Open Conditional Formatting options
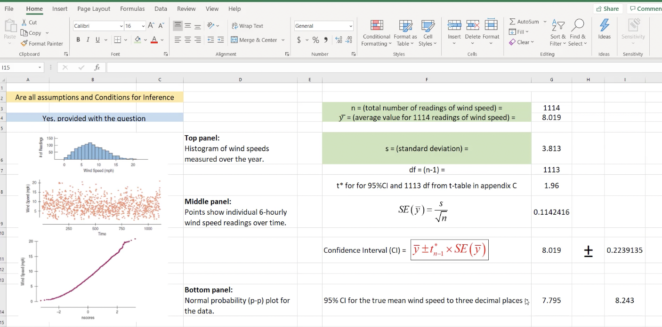662x327 pixels. (x=376, y=32)
